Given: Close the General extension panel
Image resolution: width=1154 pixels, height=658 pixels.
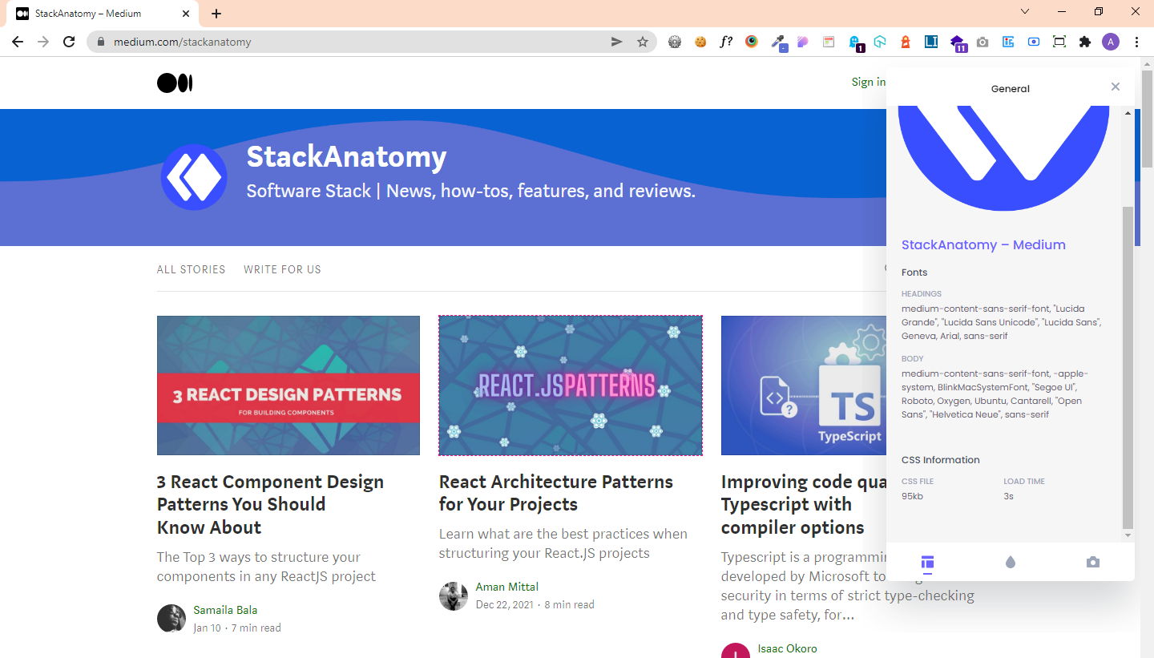Looking at the screenshot, I should pos(1116,87).
